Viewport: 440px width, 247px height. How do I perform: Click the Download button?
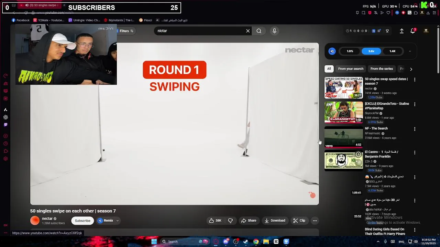275,221
